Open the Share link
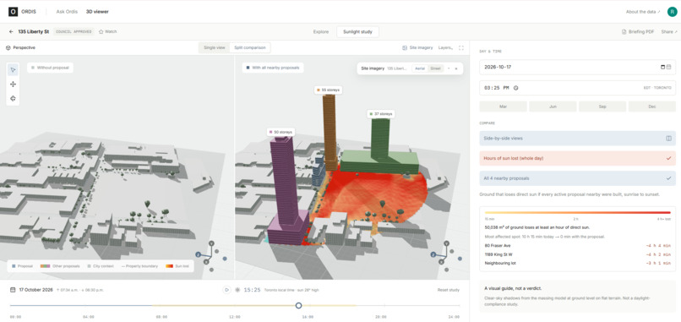681x322 pixels. pyautogui.click(x=668, y=32)
